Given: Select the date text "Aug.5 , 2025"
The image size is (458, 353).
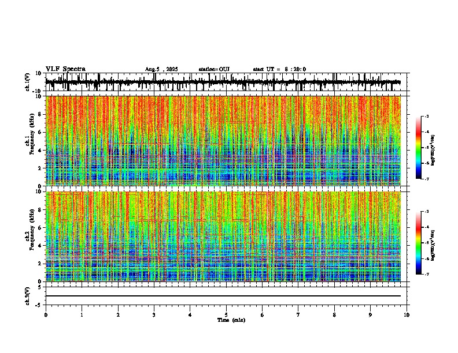Looking at the screenshot, I should click(161, 69).
